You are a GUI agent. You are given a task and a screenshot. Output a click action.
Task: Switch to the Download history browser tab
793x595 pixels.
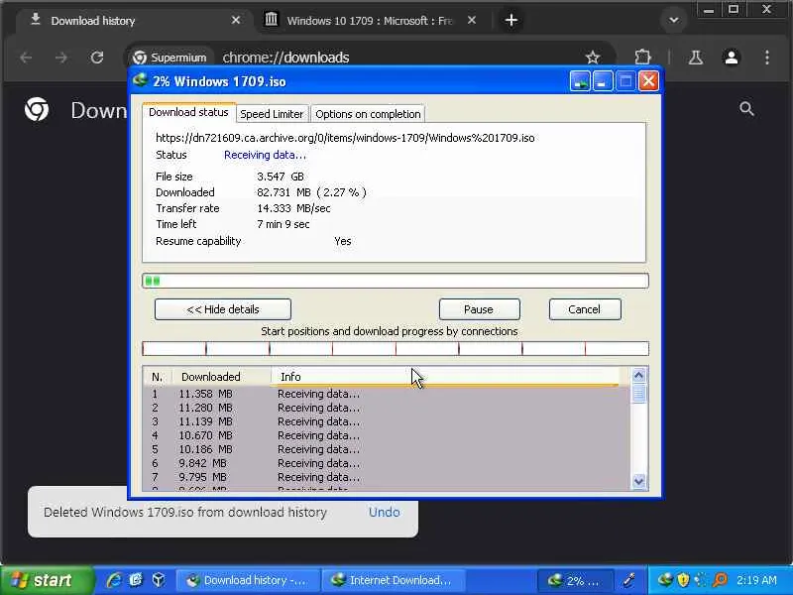coord(132,21)
